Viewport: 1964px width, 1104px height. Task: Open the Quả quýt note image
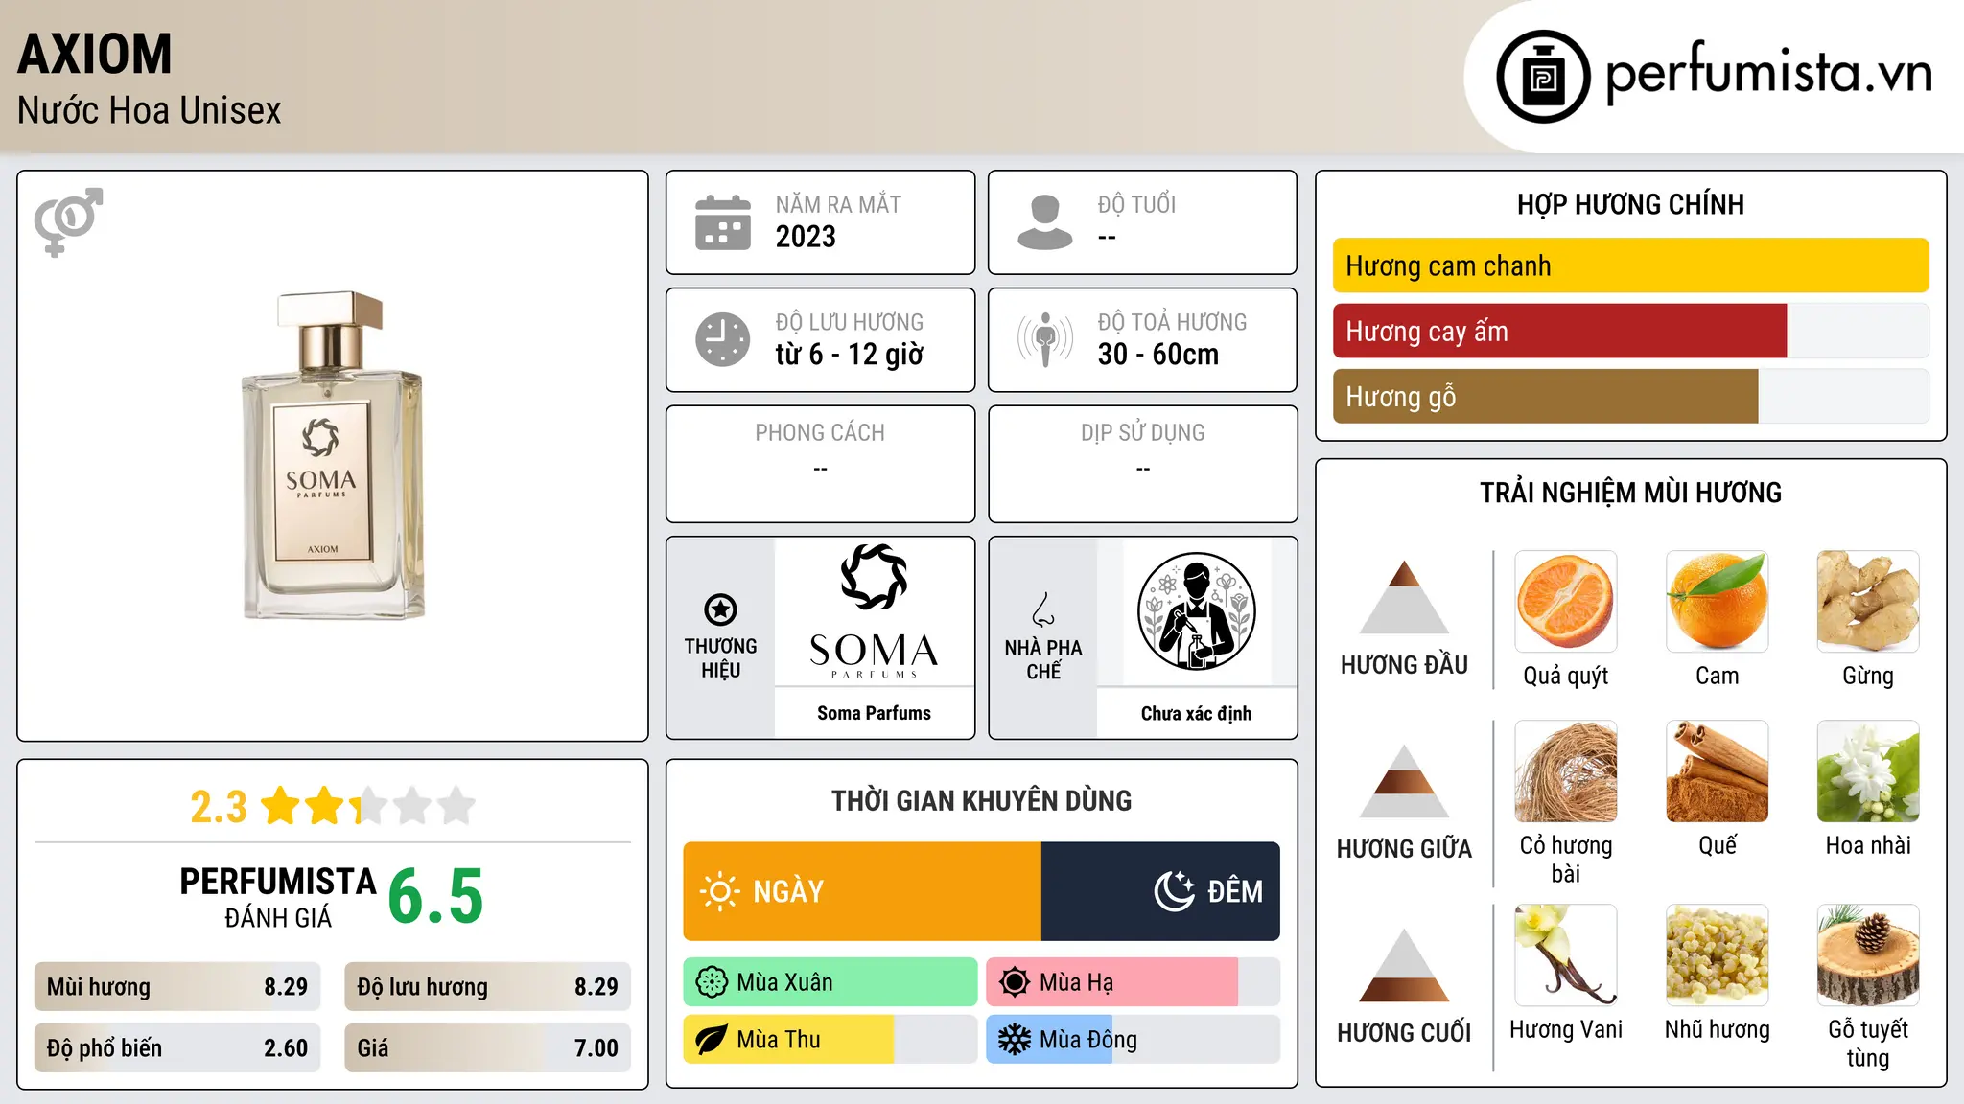coord(1566,602)
